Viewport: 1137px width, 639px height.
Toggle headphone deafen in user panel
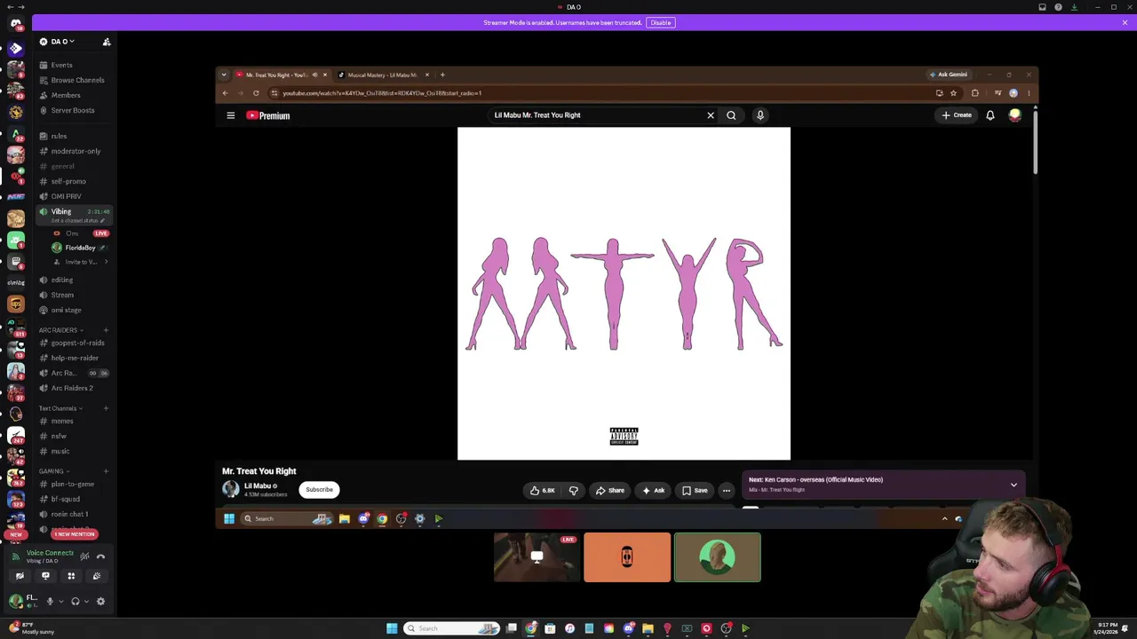pos(76,602)
